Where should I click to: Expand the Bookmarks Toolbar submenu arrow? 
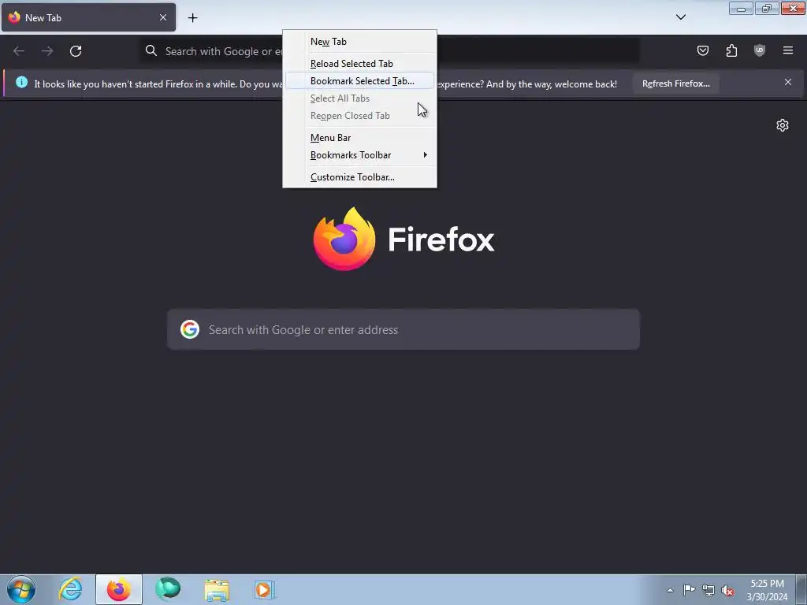[x=425, y=155]
